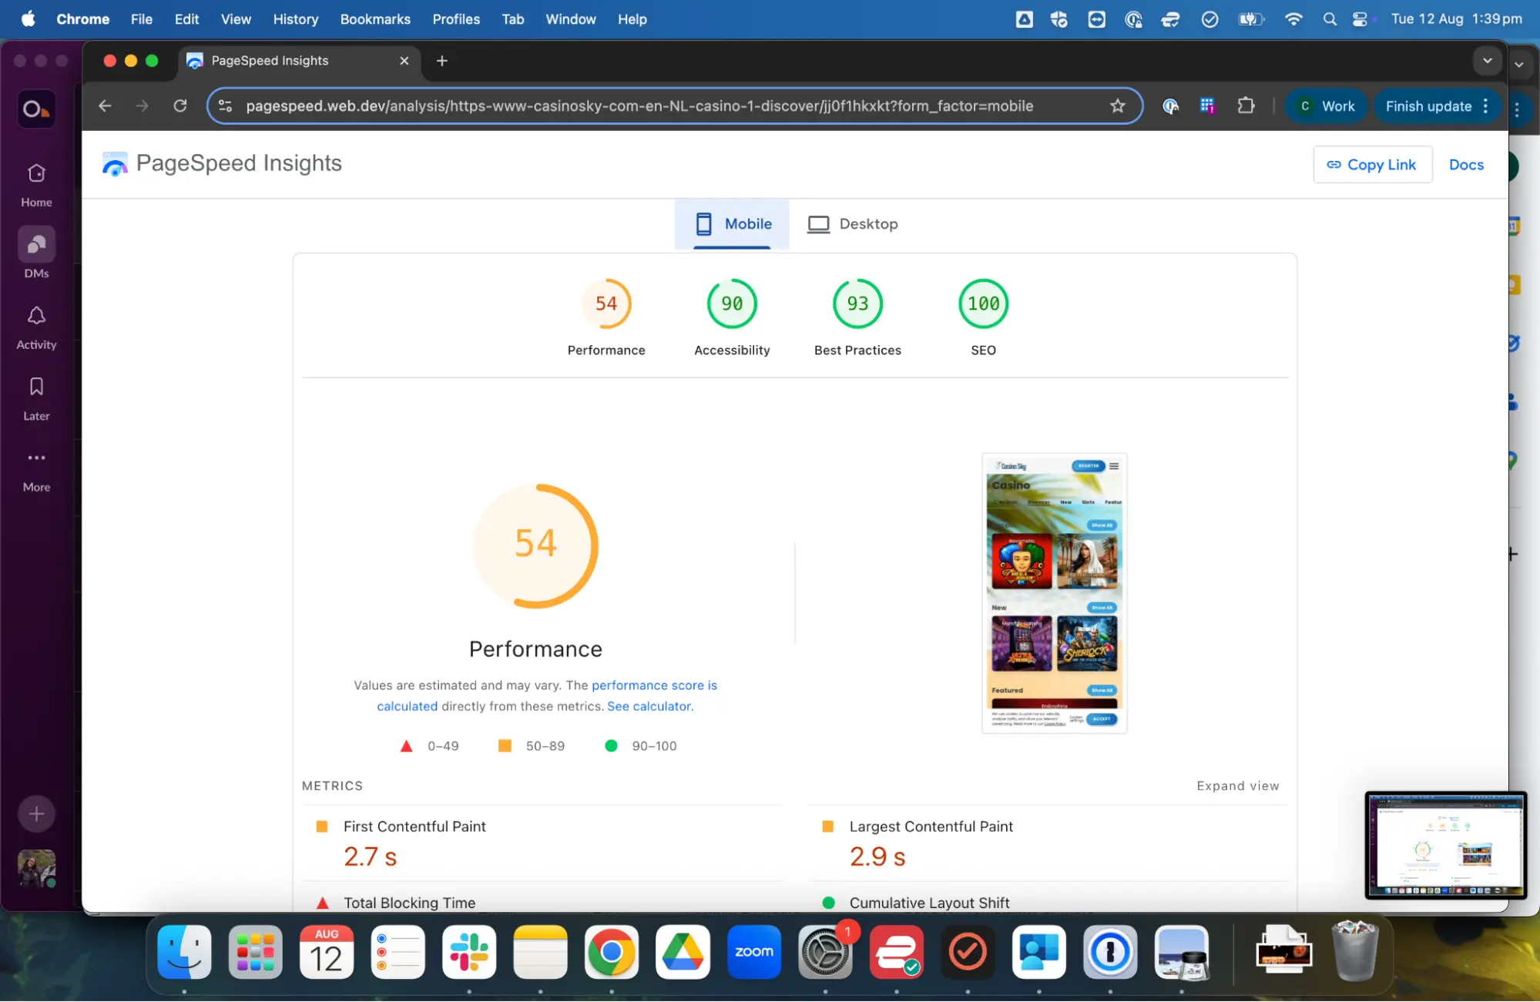The height and width of the screenshot is (1002, 1540).
Task: Bookmark this page with star icon
Action: (1117, 106)
